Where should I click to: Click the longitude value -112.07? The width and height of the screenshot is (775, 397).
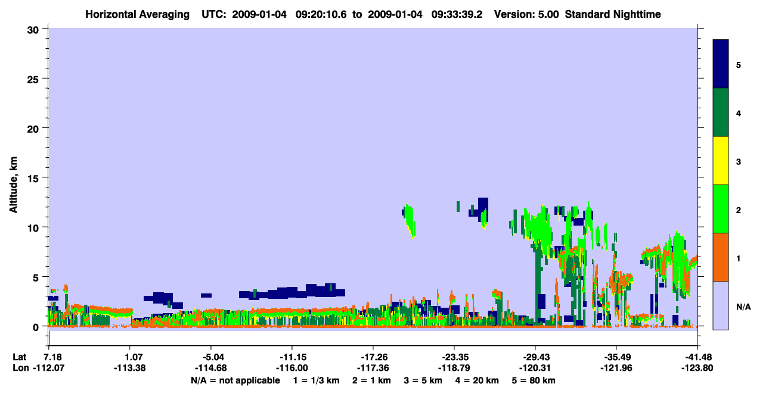49,368
